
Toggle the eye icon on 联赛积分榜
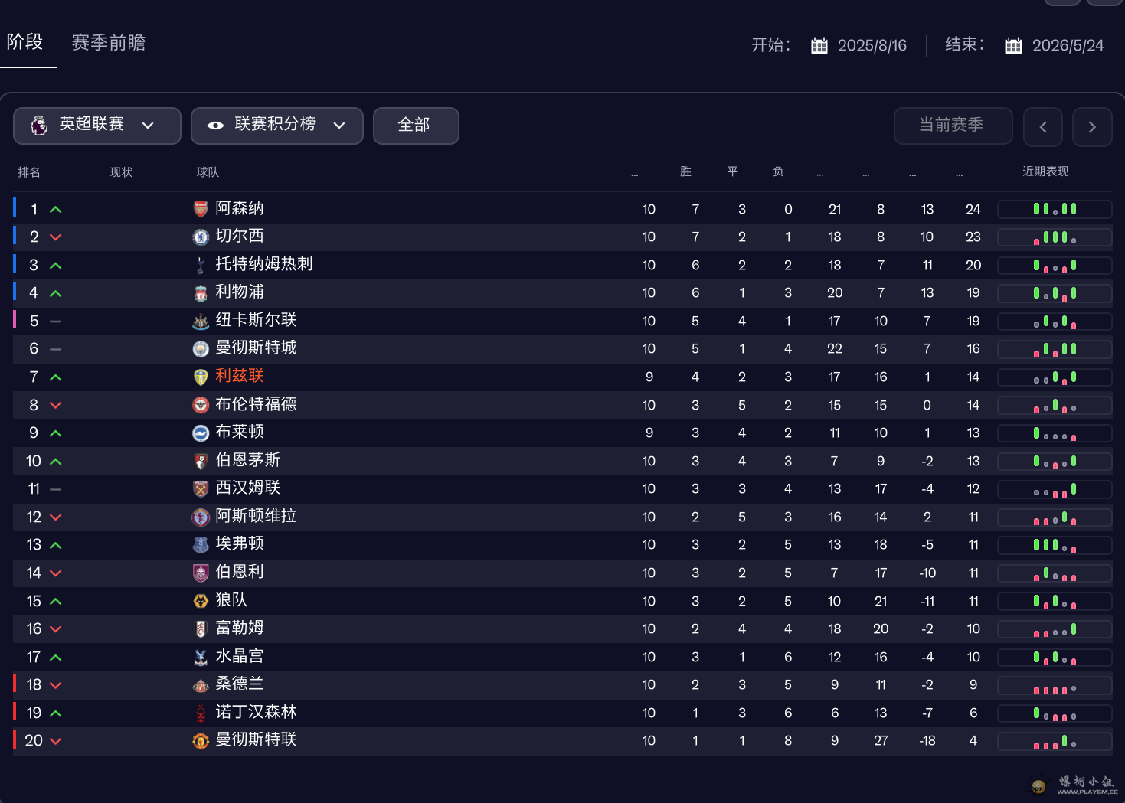click(x=215, y=126)
